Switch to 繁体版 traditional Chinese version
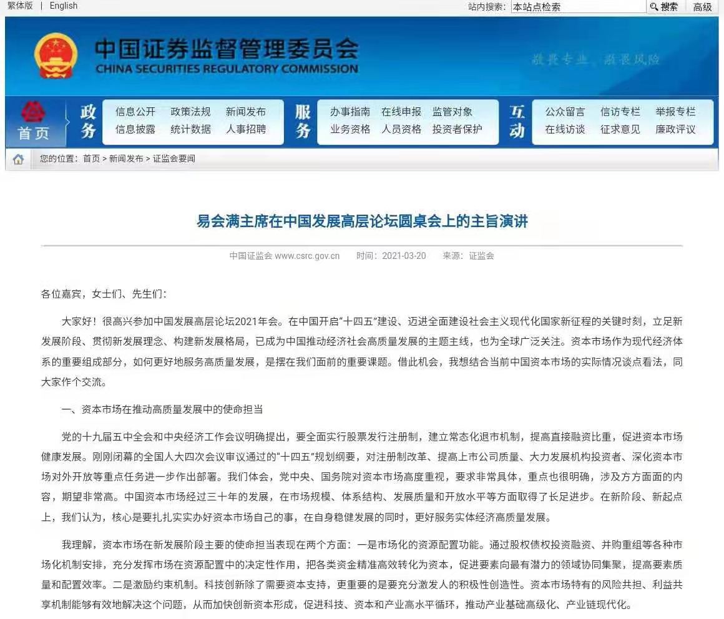This screenshot has width=724, height=619. 19,6
